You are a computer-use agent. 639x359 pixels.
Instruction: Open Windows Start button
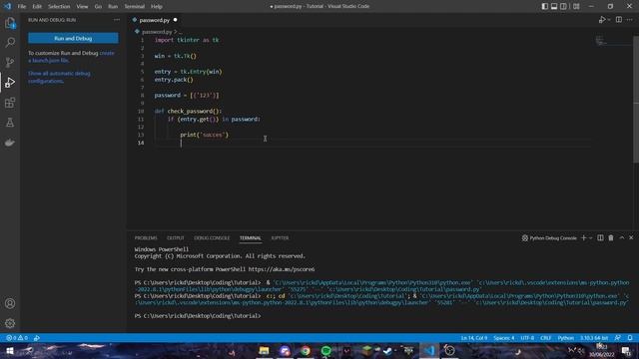pyautogui.click(x=9, y=350)
